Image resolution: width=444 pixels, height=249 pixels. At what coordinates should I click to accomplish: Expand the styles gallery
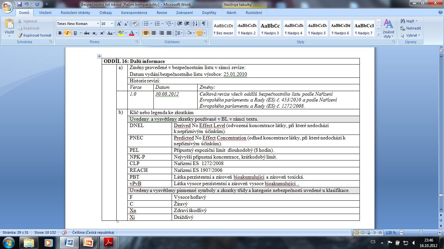tap(378, 34)
